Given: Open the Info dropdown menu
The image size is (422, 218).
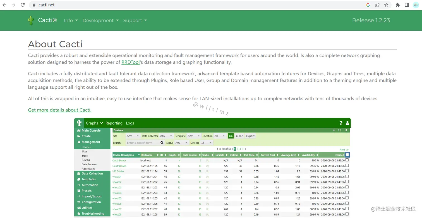Looking at the screenshot, I should (x=71, y=20).
